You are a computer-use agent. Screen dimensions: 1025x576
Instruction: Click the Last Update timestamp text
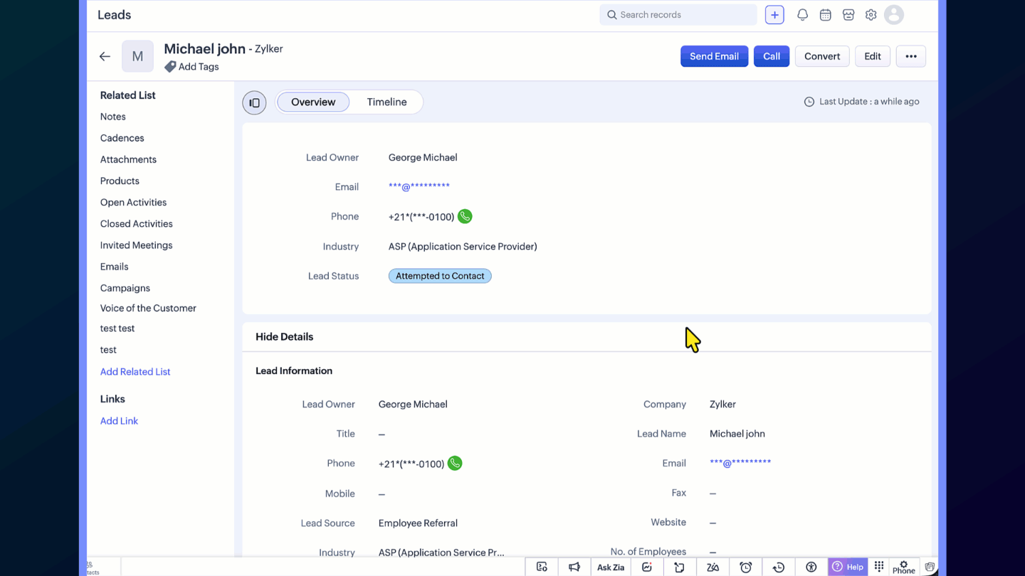pos(869,102)
